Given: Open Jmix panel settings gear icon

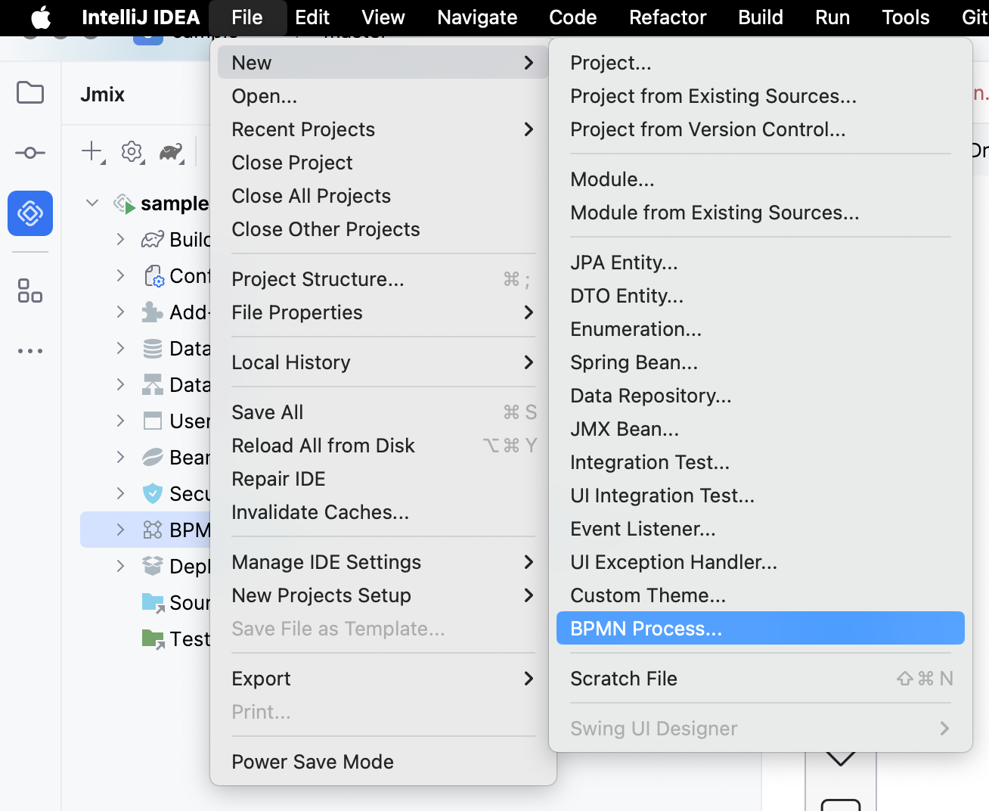Looking at the screenshot, I should click(x=132, y=151).
